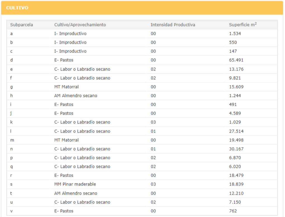This screenshot has height=217, width=285.
Task: Select AM Almendro secano in row h
Action: [x=76, y=96]
